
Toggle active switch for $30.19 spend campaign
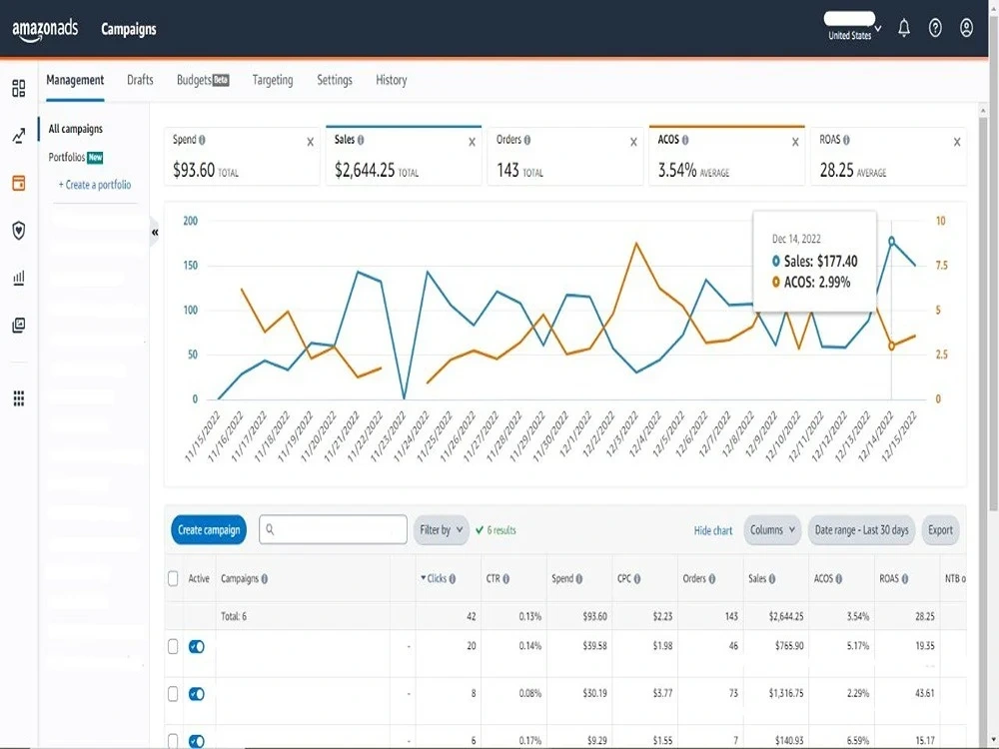(196, 694)
